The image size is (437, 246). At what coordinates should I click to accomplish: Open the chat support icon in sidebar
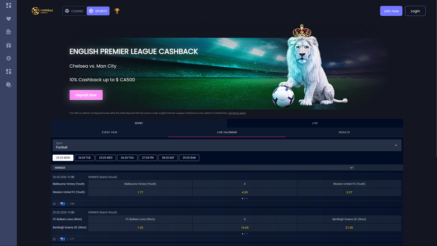[8, 85]
